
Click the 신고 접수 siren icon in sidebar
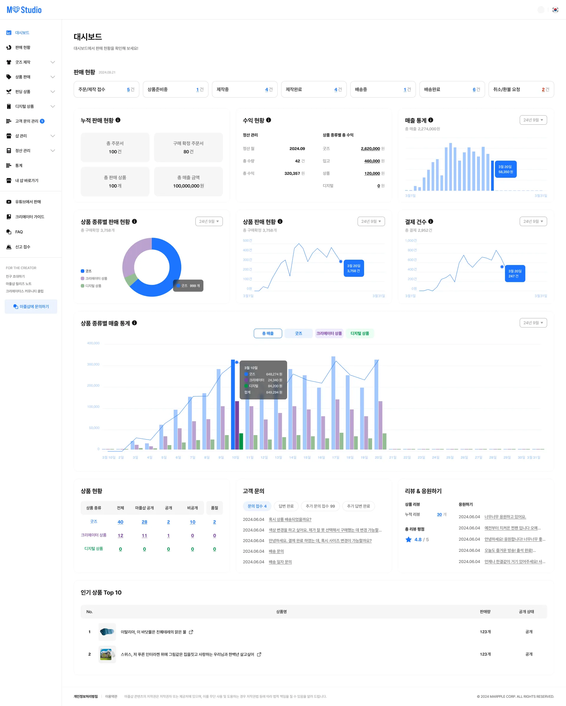9,247
